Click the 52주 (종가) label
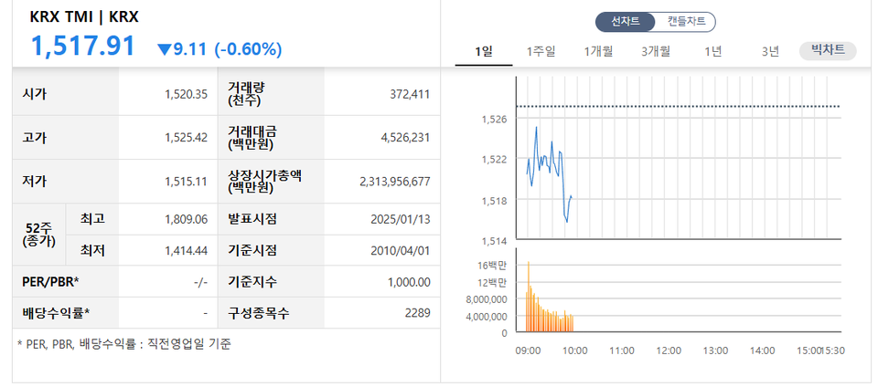This screenshot has height=387, width=878. pyautogui.click(x=38, y=235)
